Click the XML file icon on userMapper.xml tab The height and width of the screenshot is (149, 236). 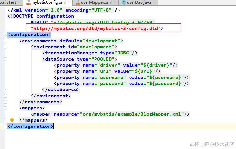(78, 3)
